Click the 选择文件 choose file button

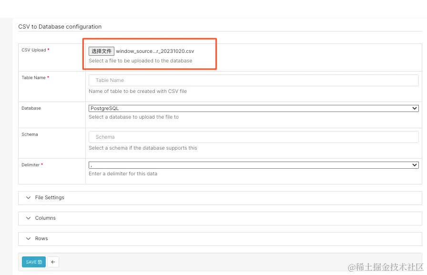(x=102, y=51)
